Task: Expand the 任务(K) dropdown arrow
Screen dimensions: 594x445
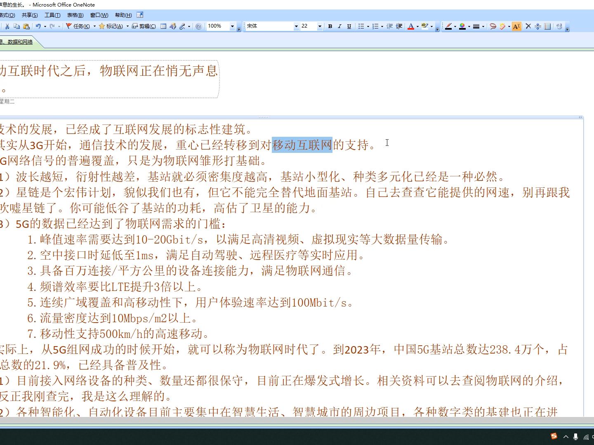Action: 94,26
